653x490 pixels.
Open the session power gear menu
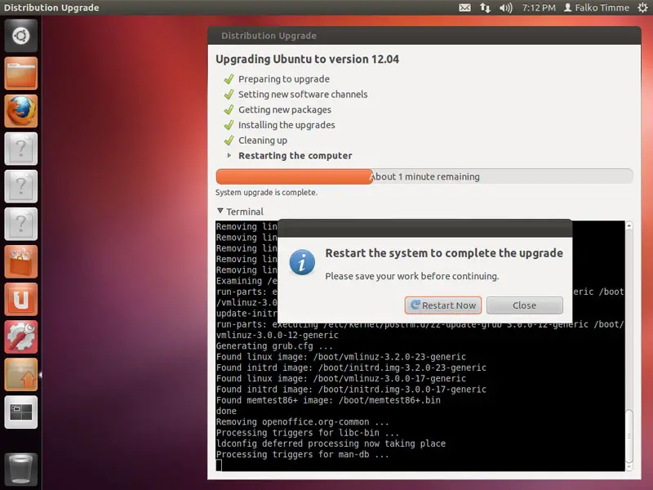[x=642, y=7]
